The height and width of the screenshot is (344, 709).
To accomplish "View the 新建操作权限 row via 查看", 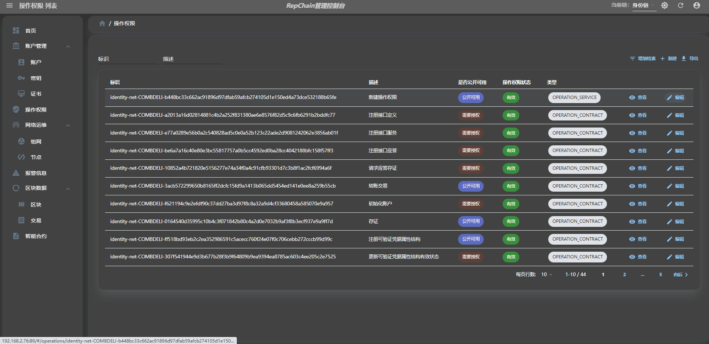I will [638, 97].
